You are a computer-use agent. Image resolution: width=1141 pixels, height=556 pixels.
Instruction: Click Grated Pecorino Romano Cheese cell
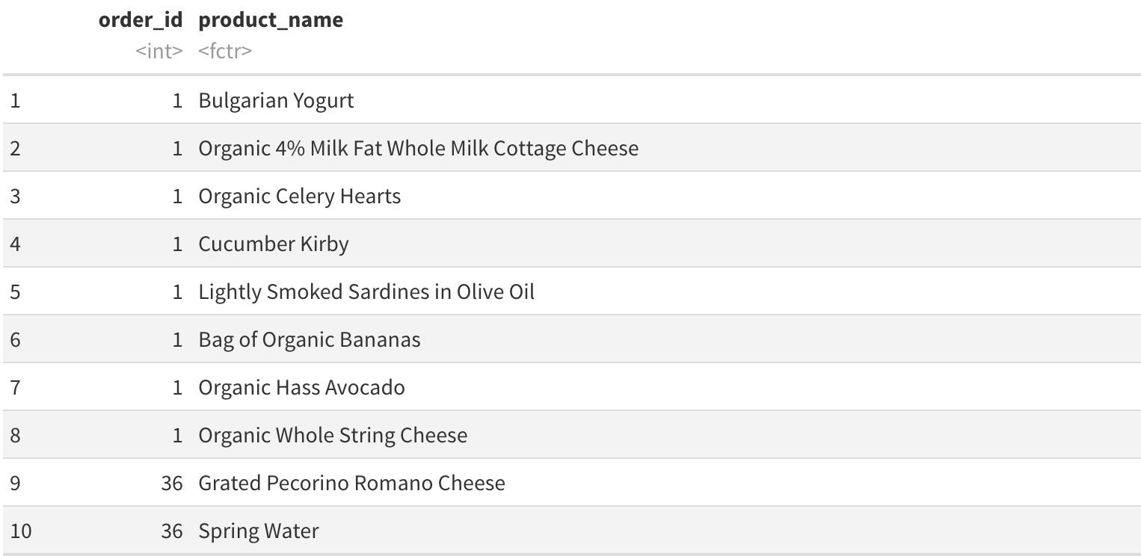[x=351, y=483]
